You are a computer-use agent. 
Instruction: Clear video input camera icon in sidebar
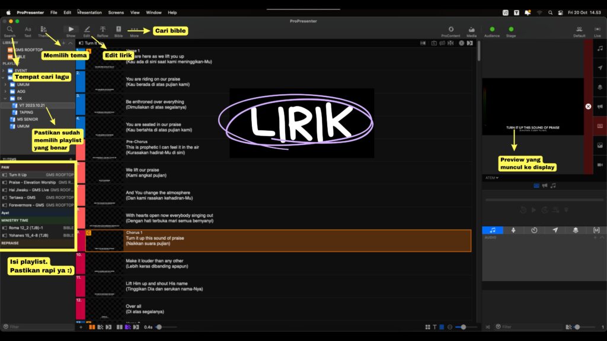point(600,165)
